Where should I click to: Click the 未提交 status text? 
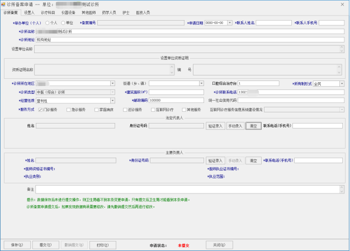coord(183,245)
